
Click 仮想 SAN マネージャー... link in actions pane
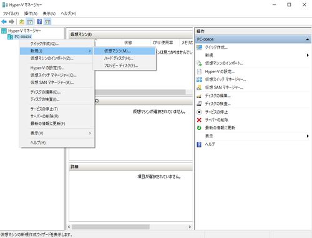click(224, 87)
